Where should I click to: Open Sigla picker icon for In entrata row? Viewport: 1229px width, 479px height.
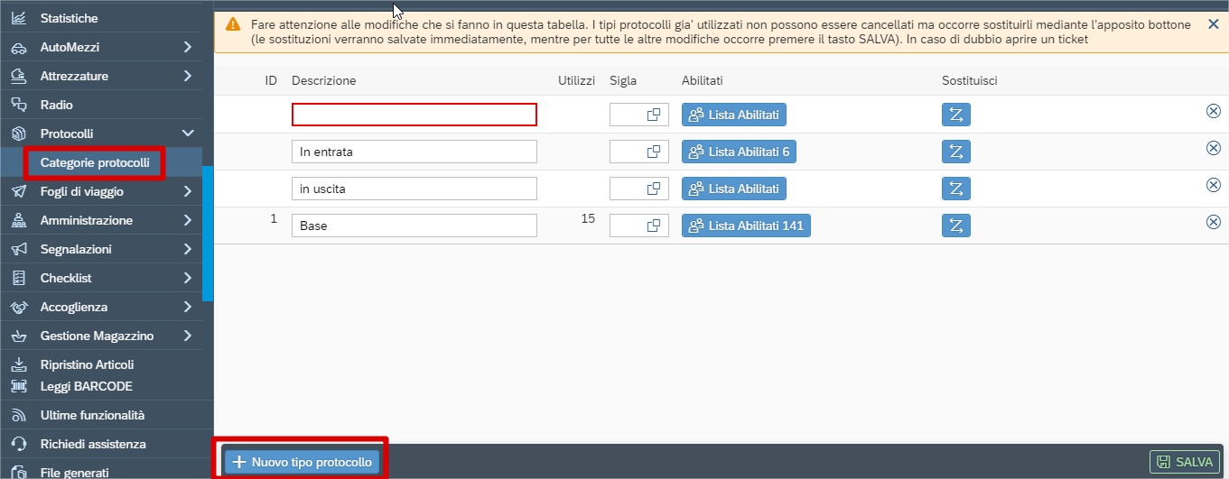[x=654, y=152]
